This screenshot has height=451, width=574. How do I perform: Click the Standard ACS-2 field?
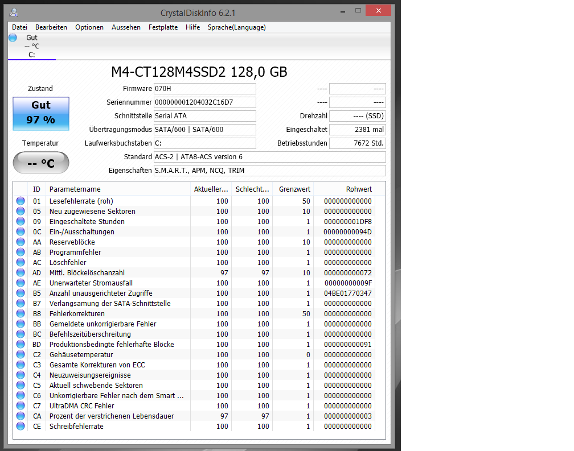[x=270, y=157]
